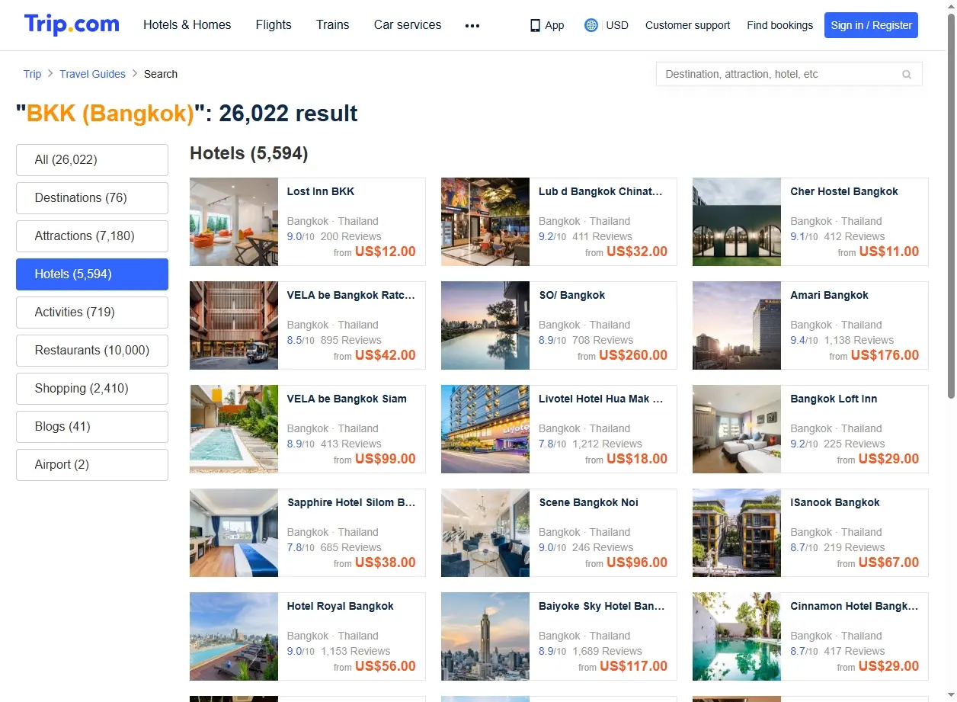Select Activities (719) filter
Viewport: 957px width, 702px height.
point(92,313)
